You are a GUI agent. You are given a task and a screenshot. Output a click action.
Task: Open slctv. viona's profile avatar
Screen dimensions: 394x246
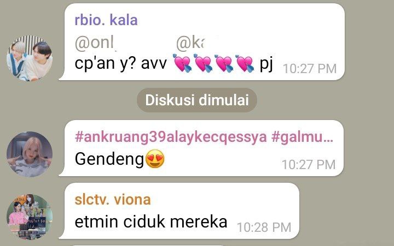pos(30,217)
